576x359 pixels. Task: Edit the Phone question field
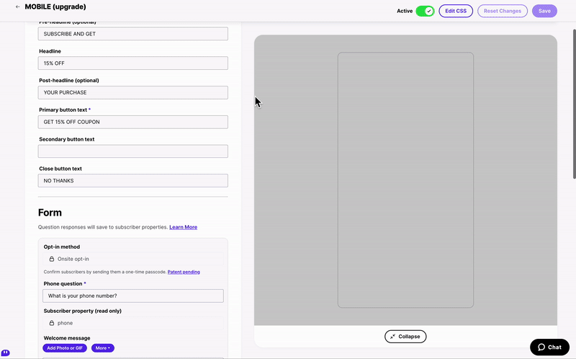(133, 296)
